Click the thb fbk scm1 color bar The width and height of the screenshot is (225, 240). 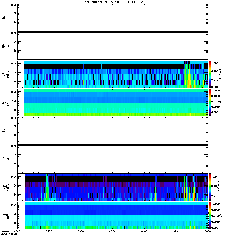[x=210, y=102]
